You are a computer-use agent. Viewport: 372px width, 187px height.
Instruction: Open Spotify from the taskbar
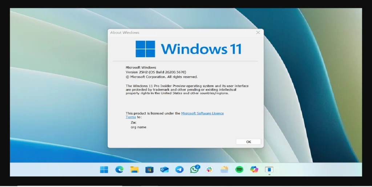tap(239, 170)
